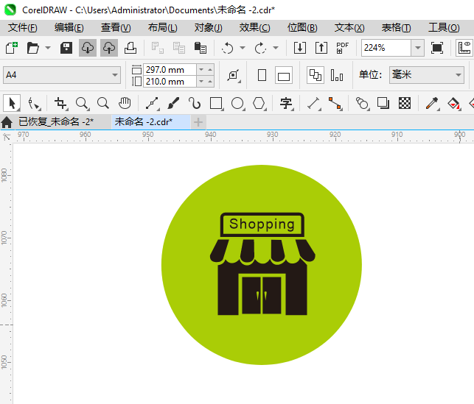Select the Dimension line tool
This screenshot has width=474, height=404.
point(314,104)
